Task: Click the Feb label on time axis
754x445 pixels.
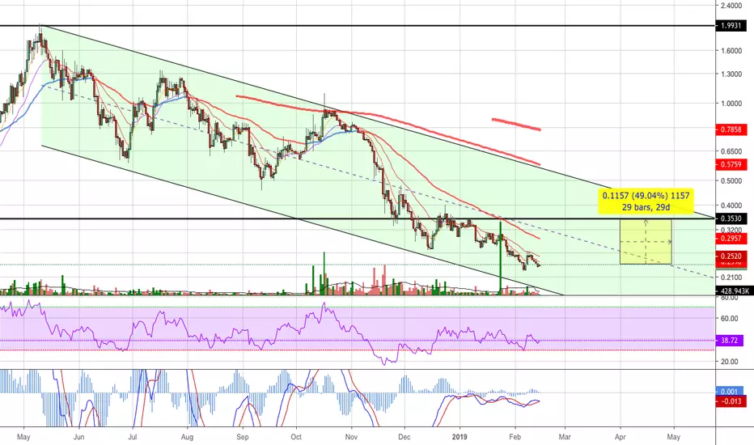Action: click(x=515, y=437)
